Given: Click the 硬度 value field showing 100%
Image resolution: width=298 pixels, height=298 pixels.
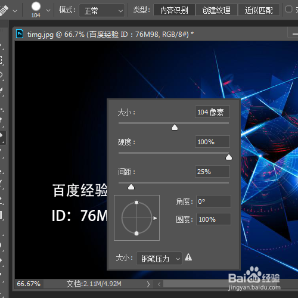Looking at the screenshot, I should [x=212, y=142].
